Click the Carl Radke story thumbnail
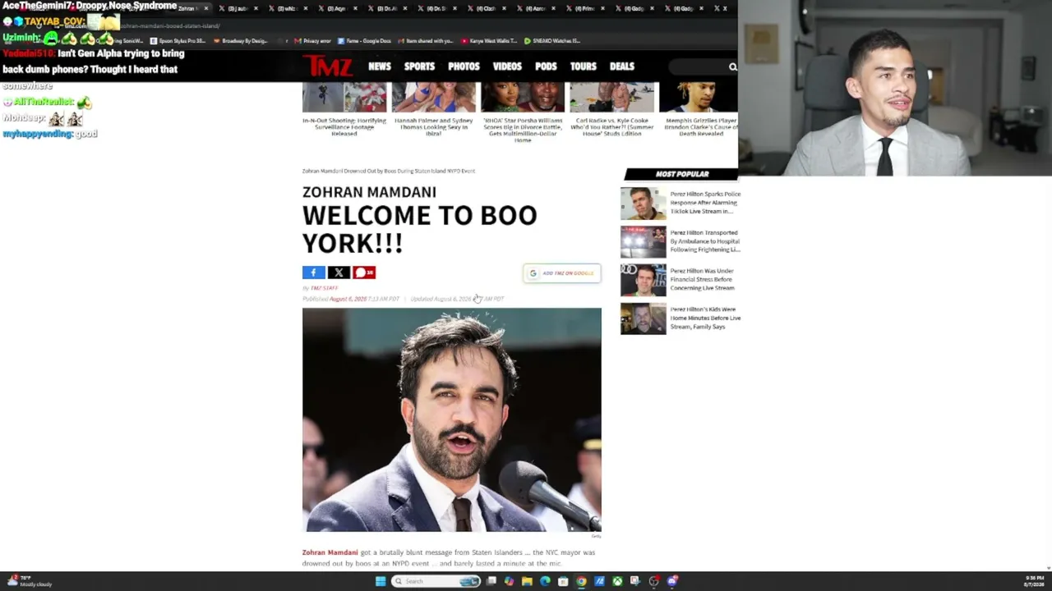1052x591 pixels. 612,97
